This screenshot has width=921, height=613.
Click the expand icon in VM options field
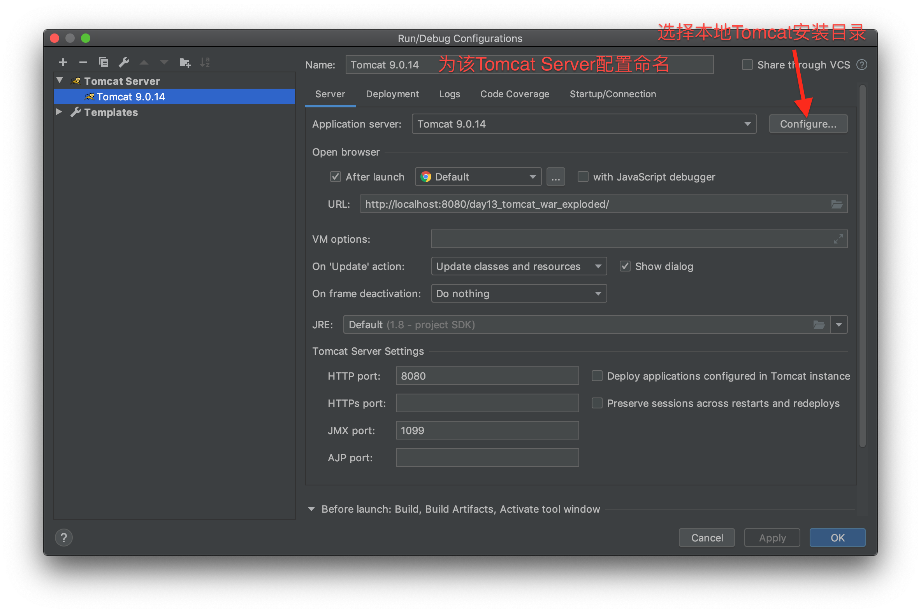838,239
